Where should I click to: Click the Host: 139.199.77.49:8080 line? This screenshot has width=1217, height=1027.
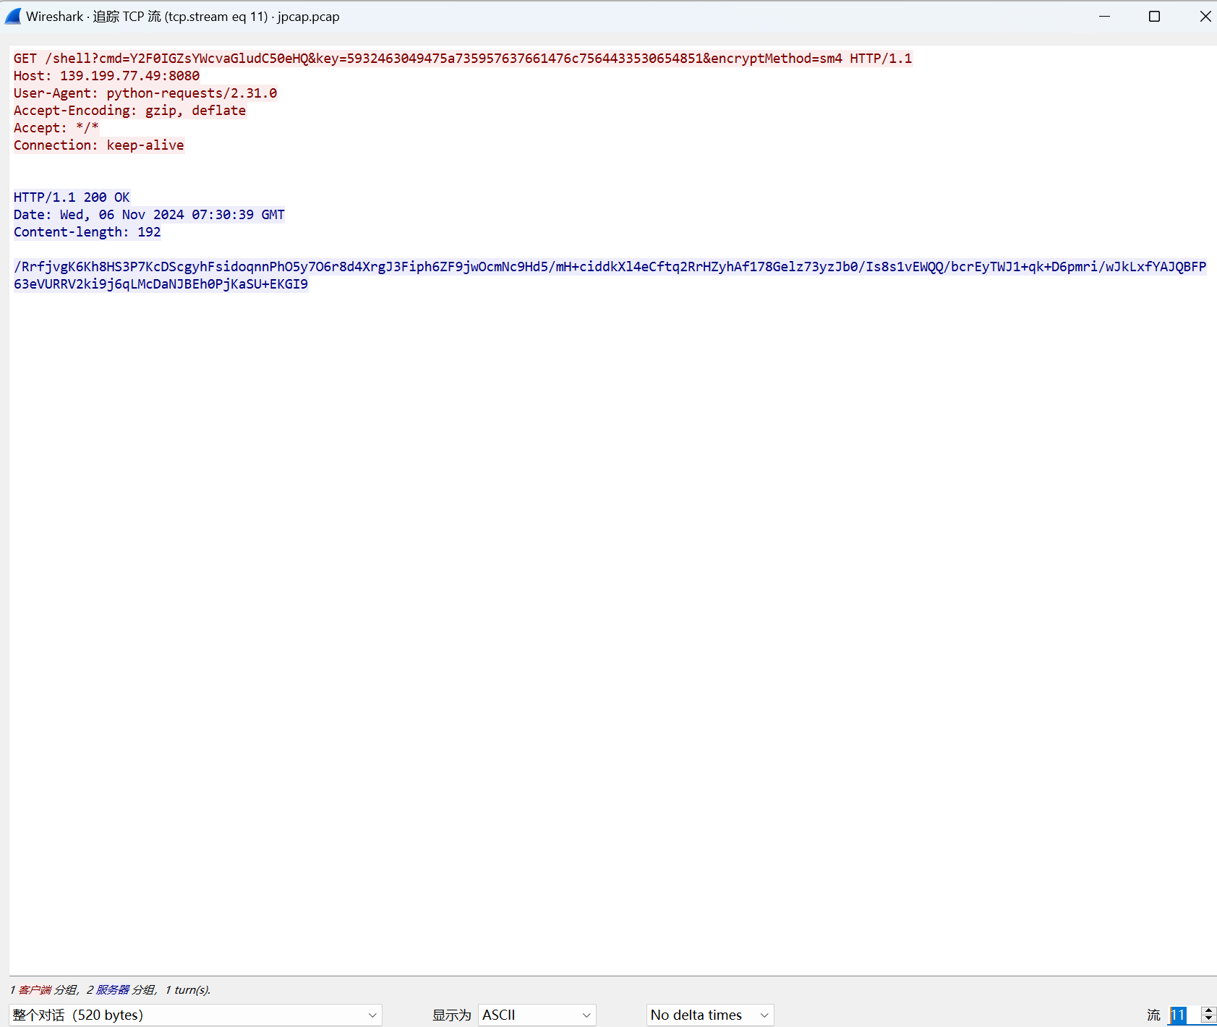[x=106, y=76]
